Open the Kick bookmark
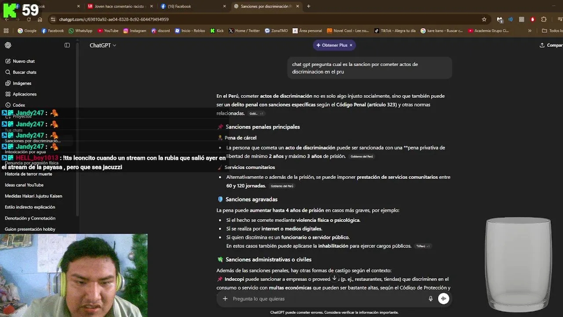Viewport: 563px width, 317px height. [217, 31]
